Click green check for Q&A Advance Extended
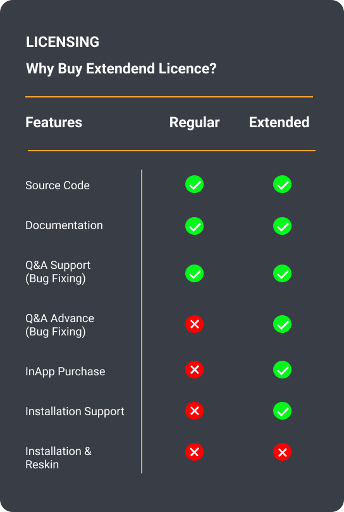The height and width of the screenshot is (512, 344). coord(282,324)
